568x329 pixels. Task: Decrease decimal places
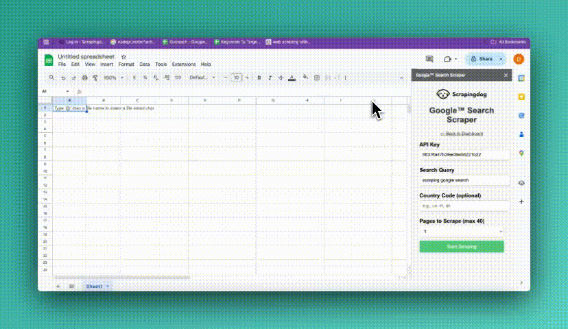pyautogui.click(x=156, y=78)
